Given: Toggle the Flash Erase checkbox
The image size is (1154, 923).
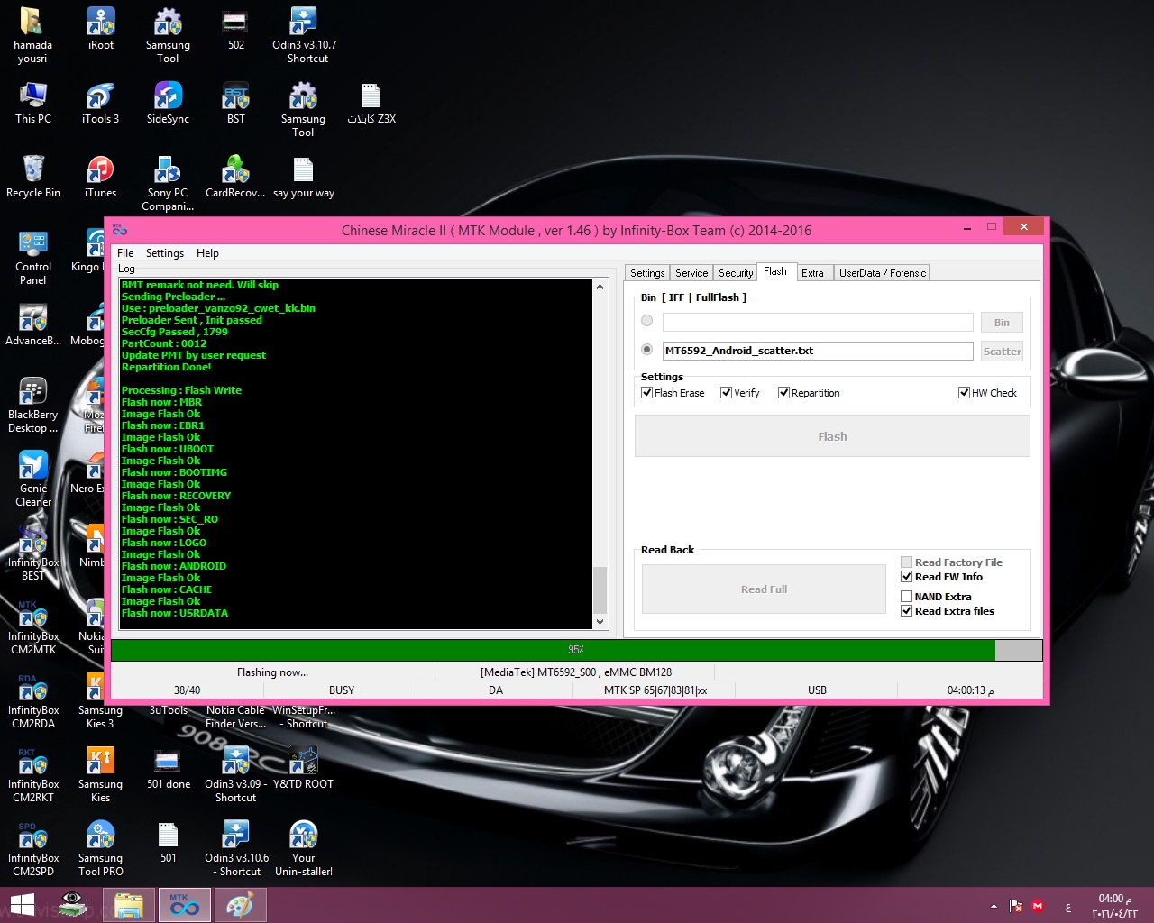Looking at the screenshot, I should 646,393.
